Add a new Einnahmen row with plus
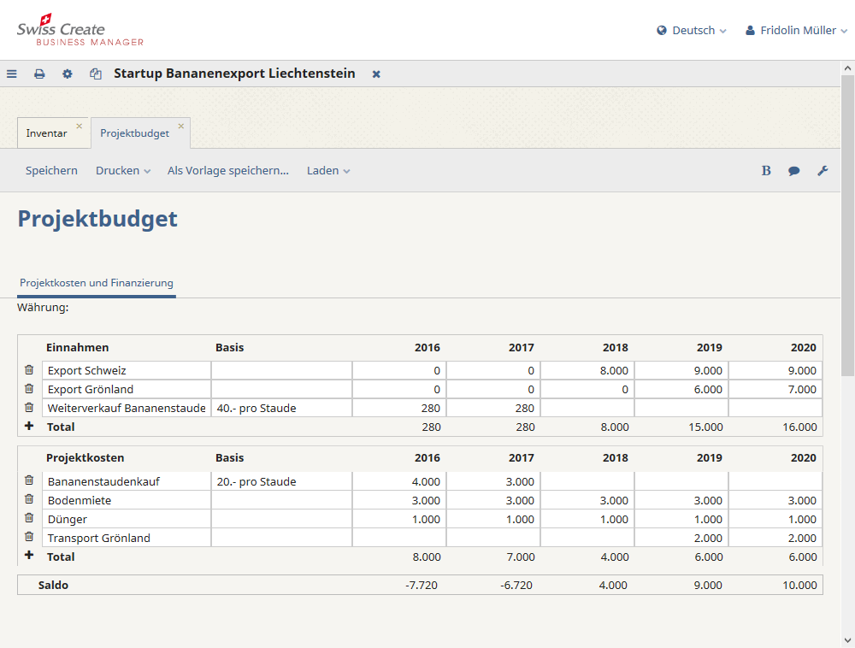 click(29, 426)
